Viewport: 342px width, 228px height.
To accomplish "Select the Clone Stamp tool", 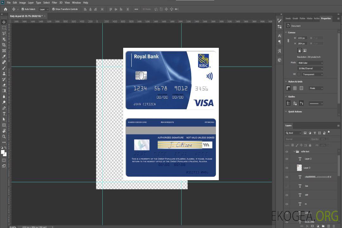I will tap(4, 74).
